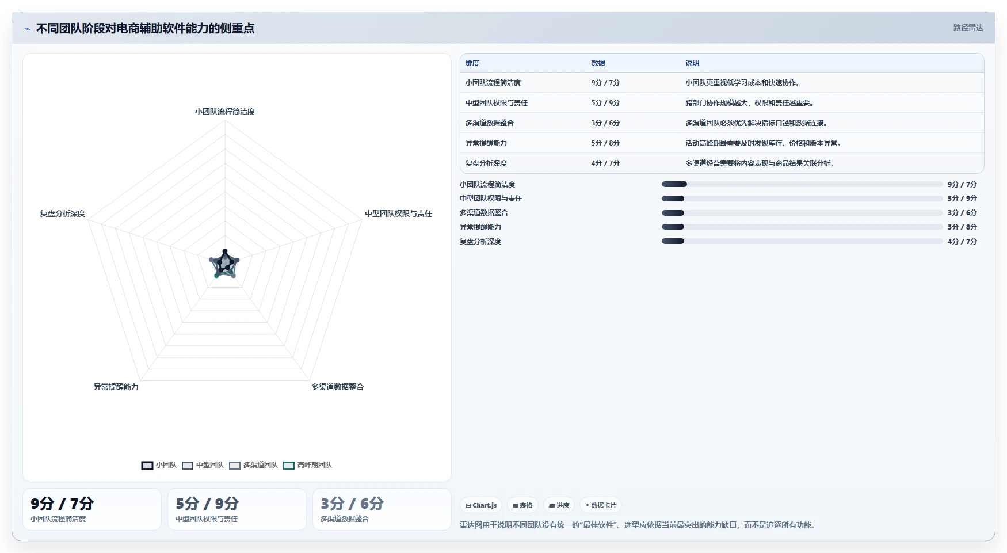Click the 维度 table column header

tap(472, 63)
